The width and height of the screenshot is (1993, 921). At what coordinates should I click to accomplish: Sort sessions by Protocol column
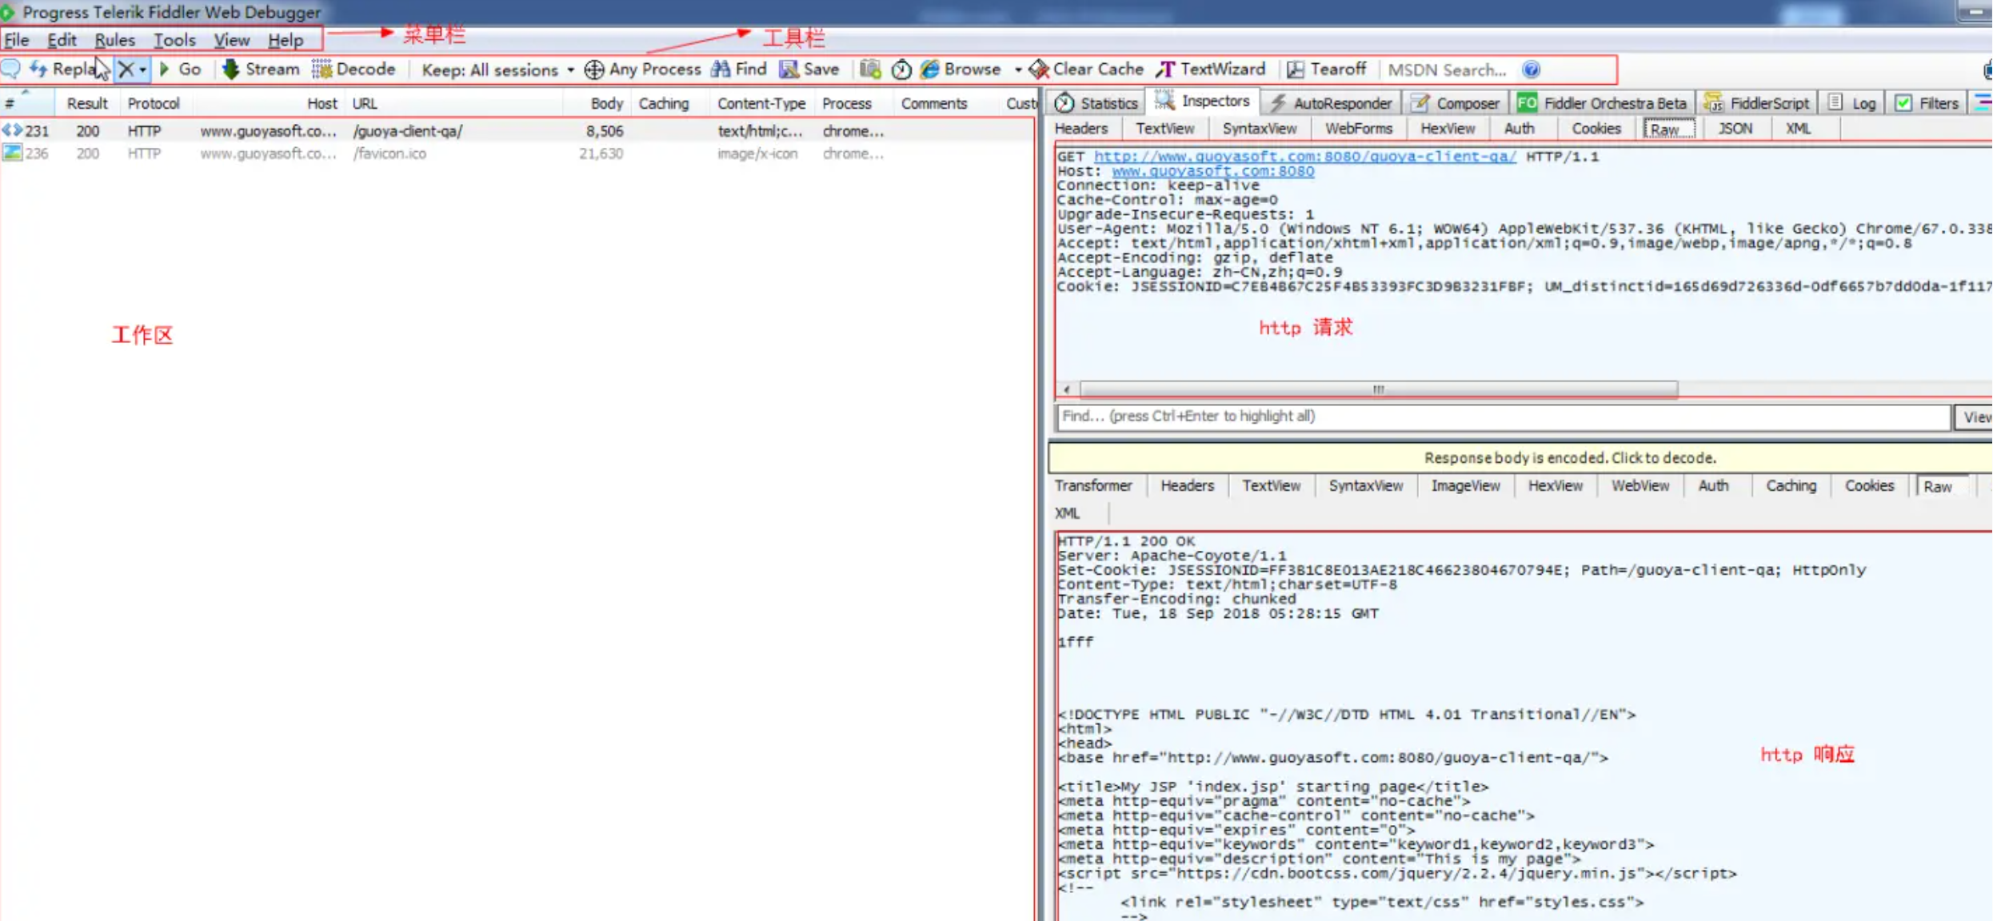click(154, 104)
